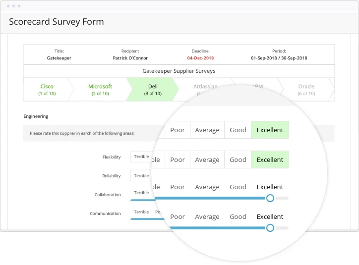The image size is (359, 265).
Task: Click the 'Deadline:' field label
Action: 200,51
